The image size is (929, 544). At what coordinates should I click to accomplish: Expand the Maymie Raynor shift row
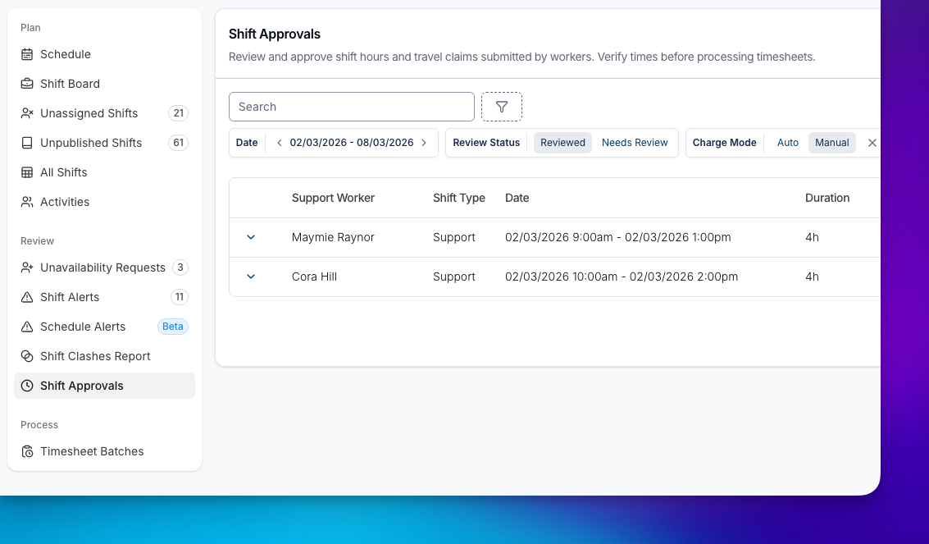[x=251, y=237]
